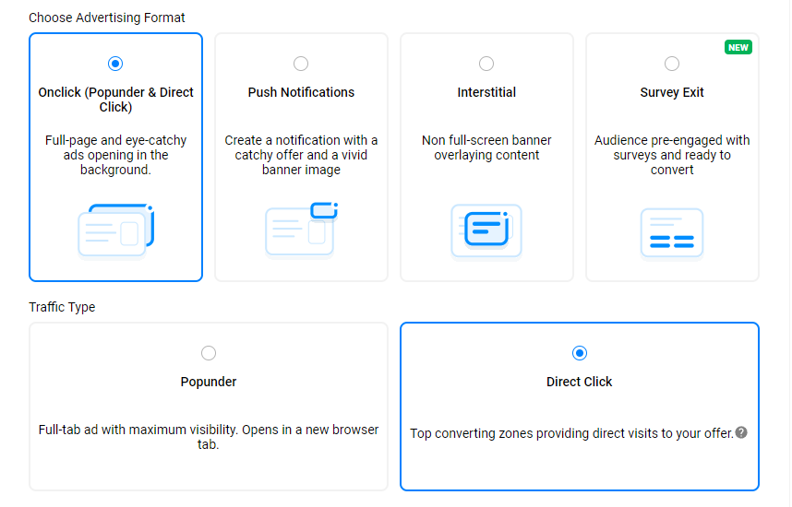Click the green NEW badge
Screen dimensions: 792x507
click(x=738, y=47)
